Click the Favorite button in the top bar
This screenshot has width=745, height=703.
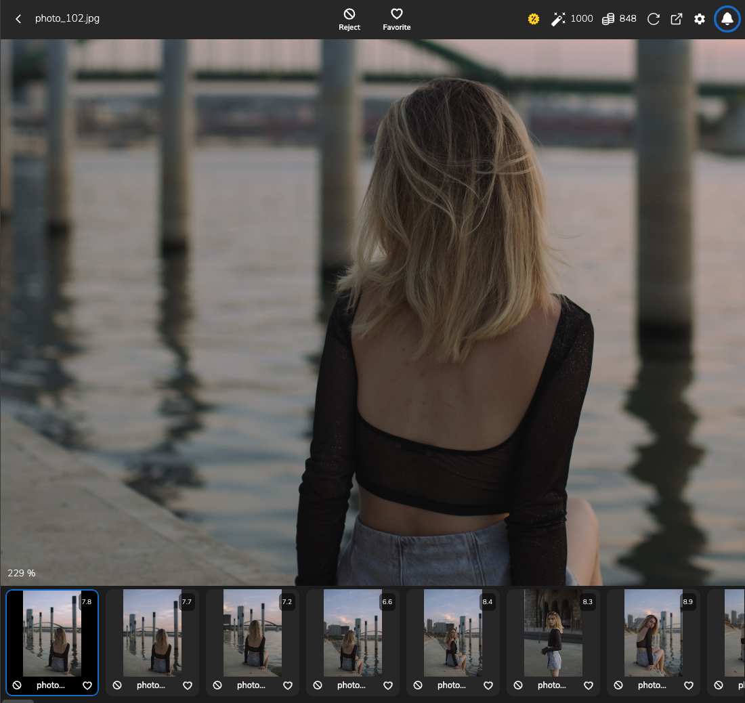396,19
